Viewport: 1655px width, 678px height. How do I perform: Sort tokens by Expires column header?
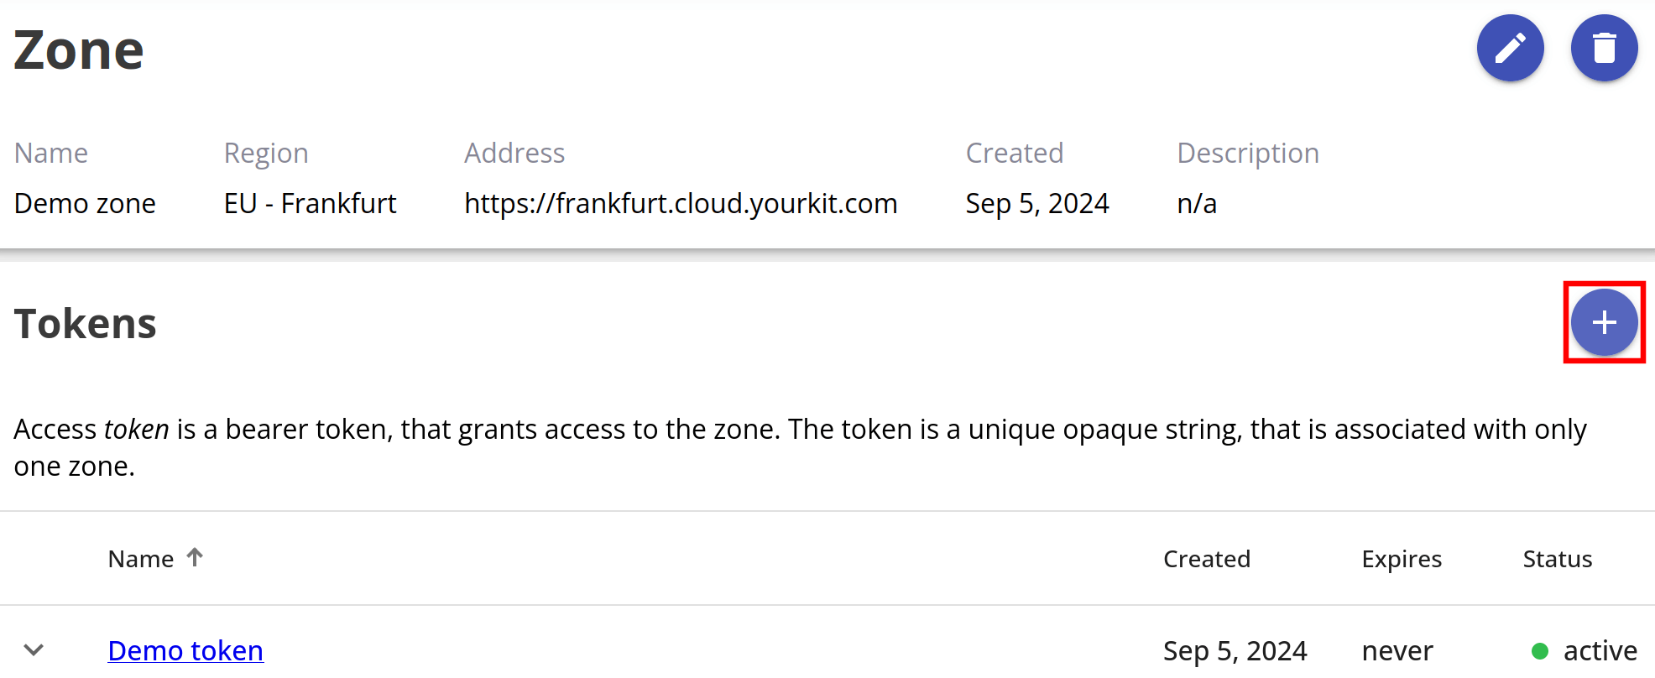[x=1402, y=559]
